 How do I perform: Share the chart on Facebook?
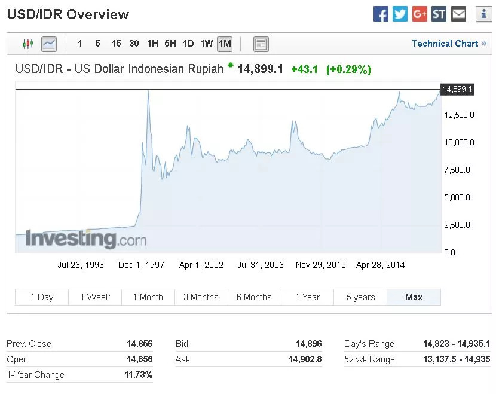[x=381, y=14]
